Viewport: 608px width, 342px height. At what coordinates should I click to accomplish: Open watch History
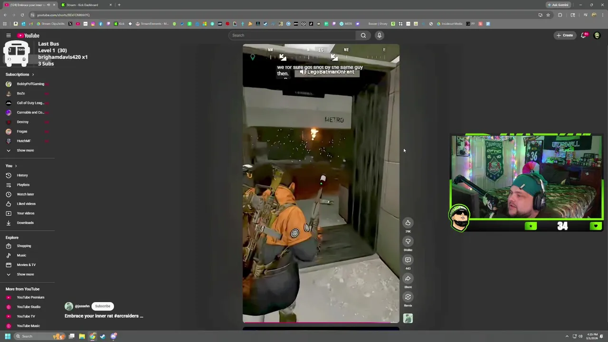tap(27, 175)
